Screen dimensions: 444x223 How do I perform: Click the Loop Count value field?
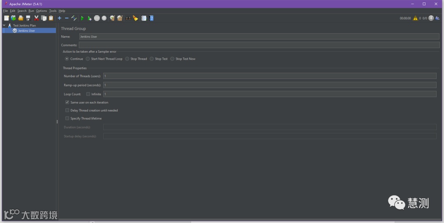pos(270,94)
